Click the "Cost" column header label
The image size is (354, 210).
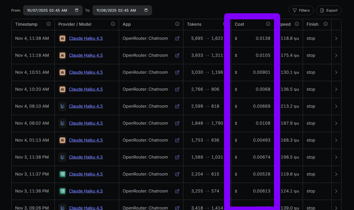click(239, 24)
